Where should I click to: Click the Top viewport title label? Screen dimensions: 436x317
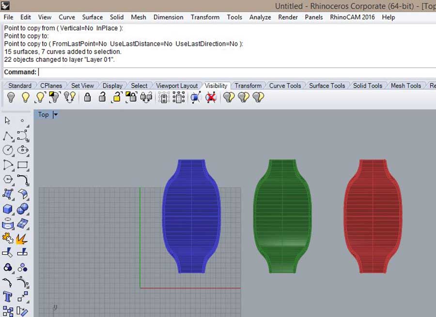[x=44, y=115]
